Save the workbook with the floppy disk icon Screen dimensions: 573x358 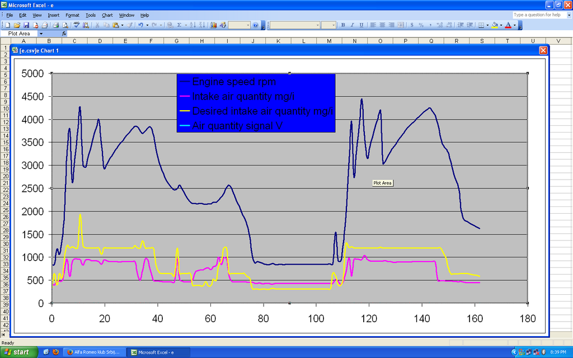(26, 25)
